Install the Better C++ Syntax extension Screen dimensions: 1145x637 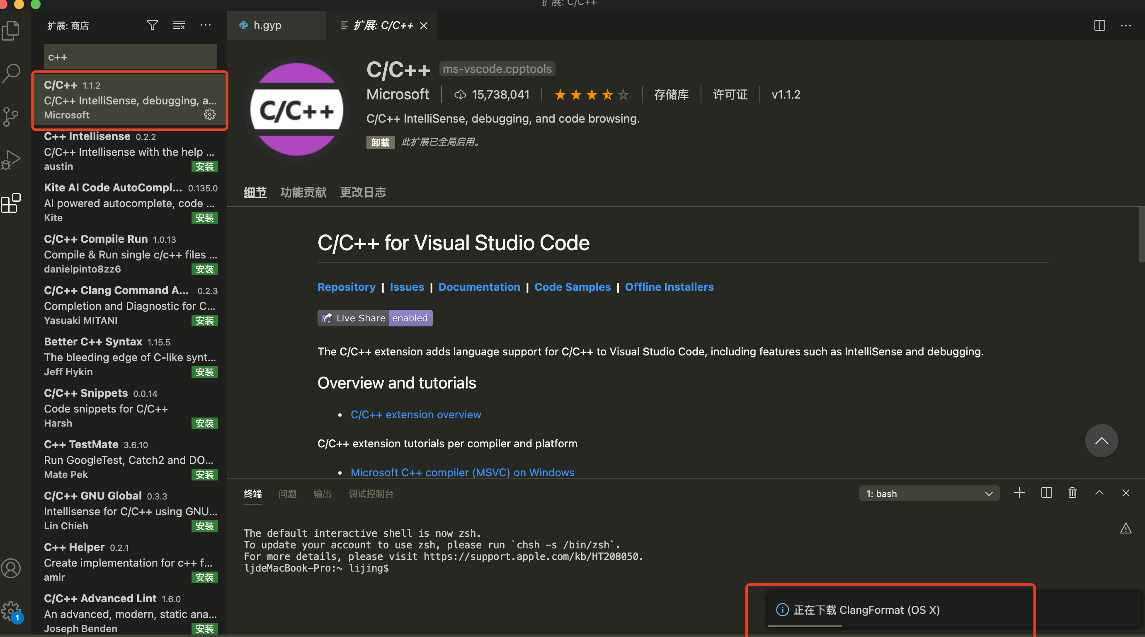[205, 372]
